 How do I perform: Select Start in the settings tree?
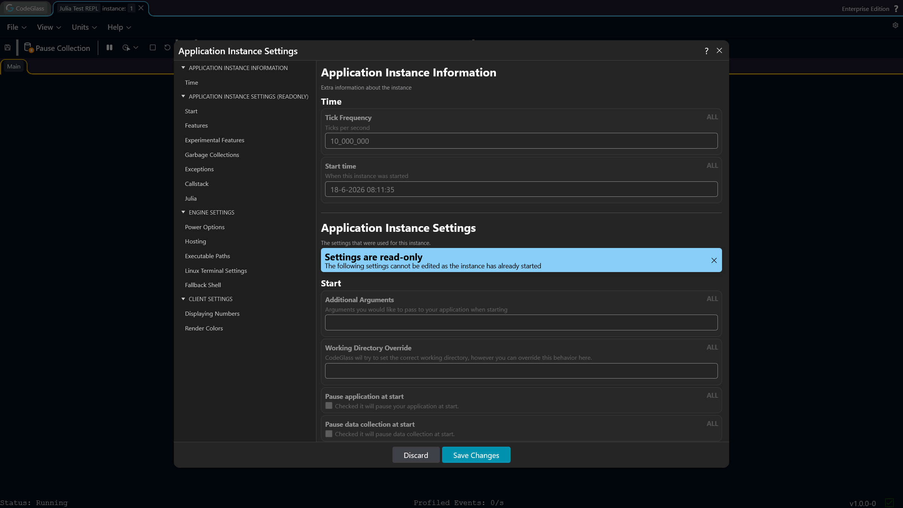(x=191, y=111)
